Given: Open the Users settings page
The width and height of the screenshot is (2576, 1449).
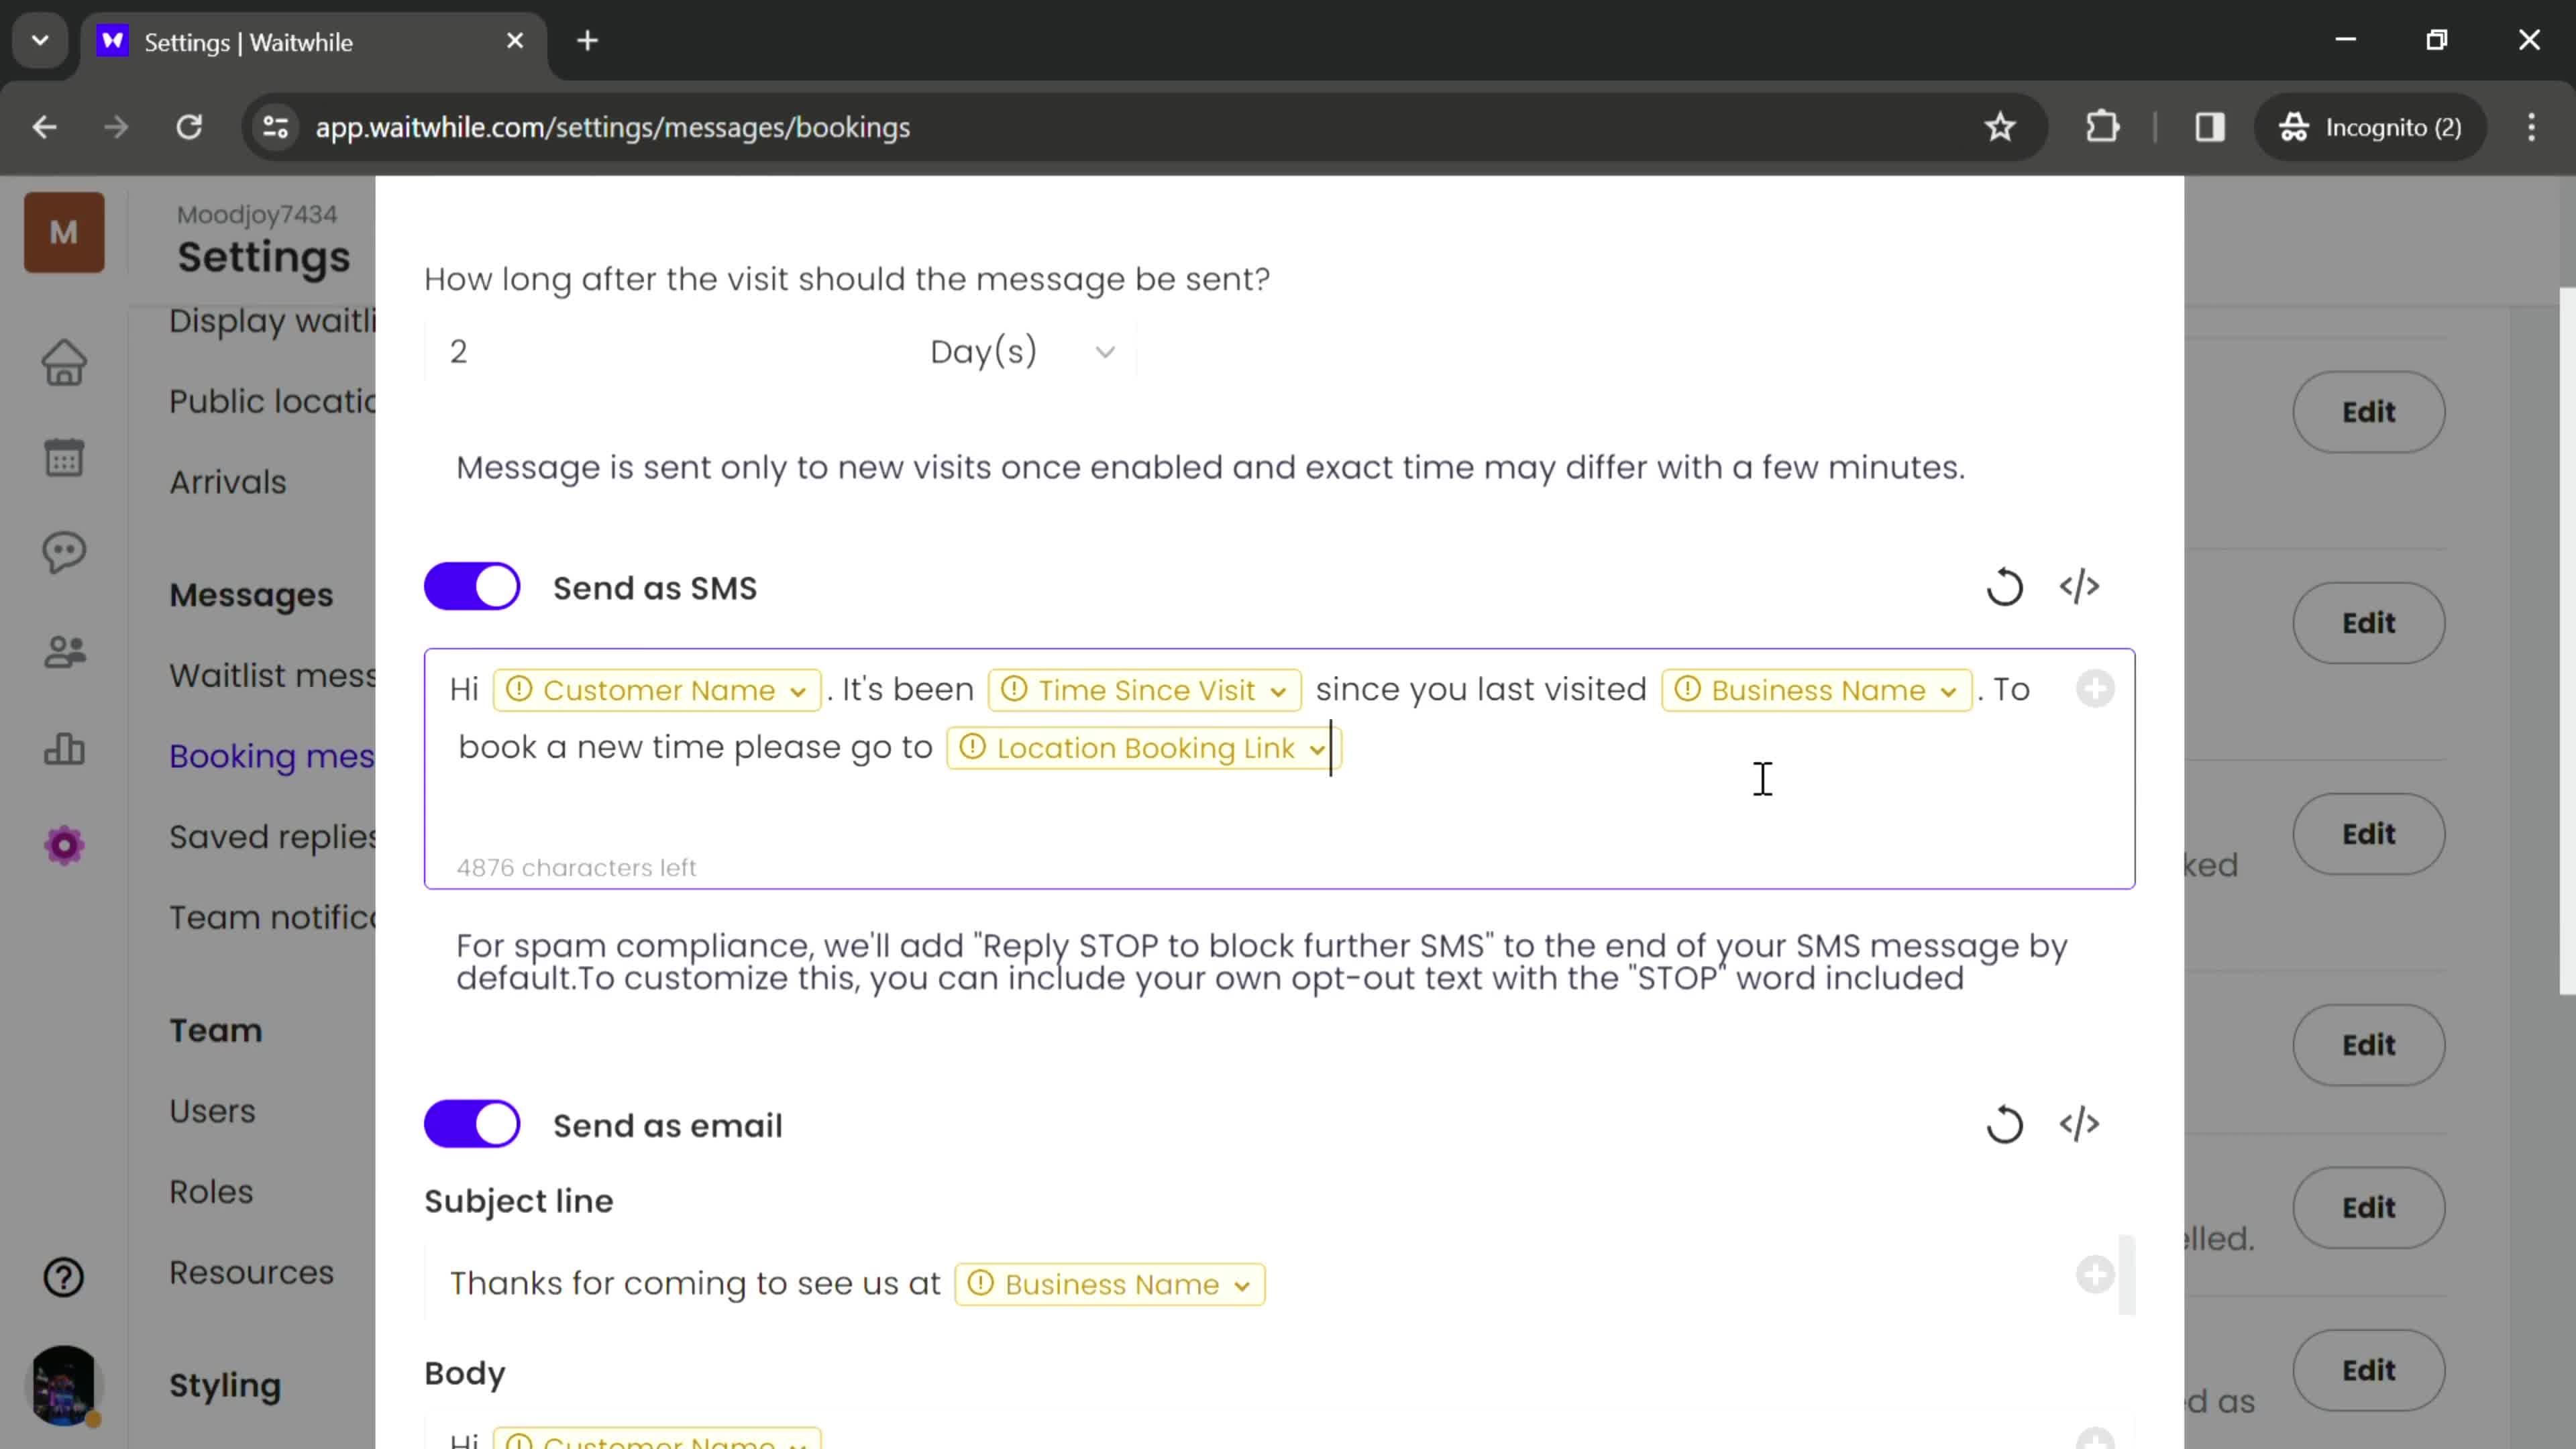Looking at the screenshot, I should (212, 1111).
